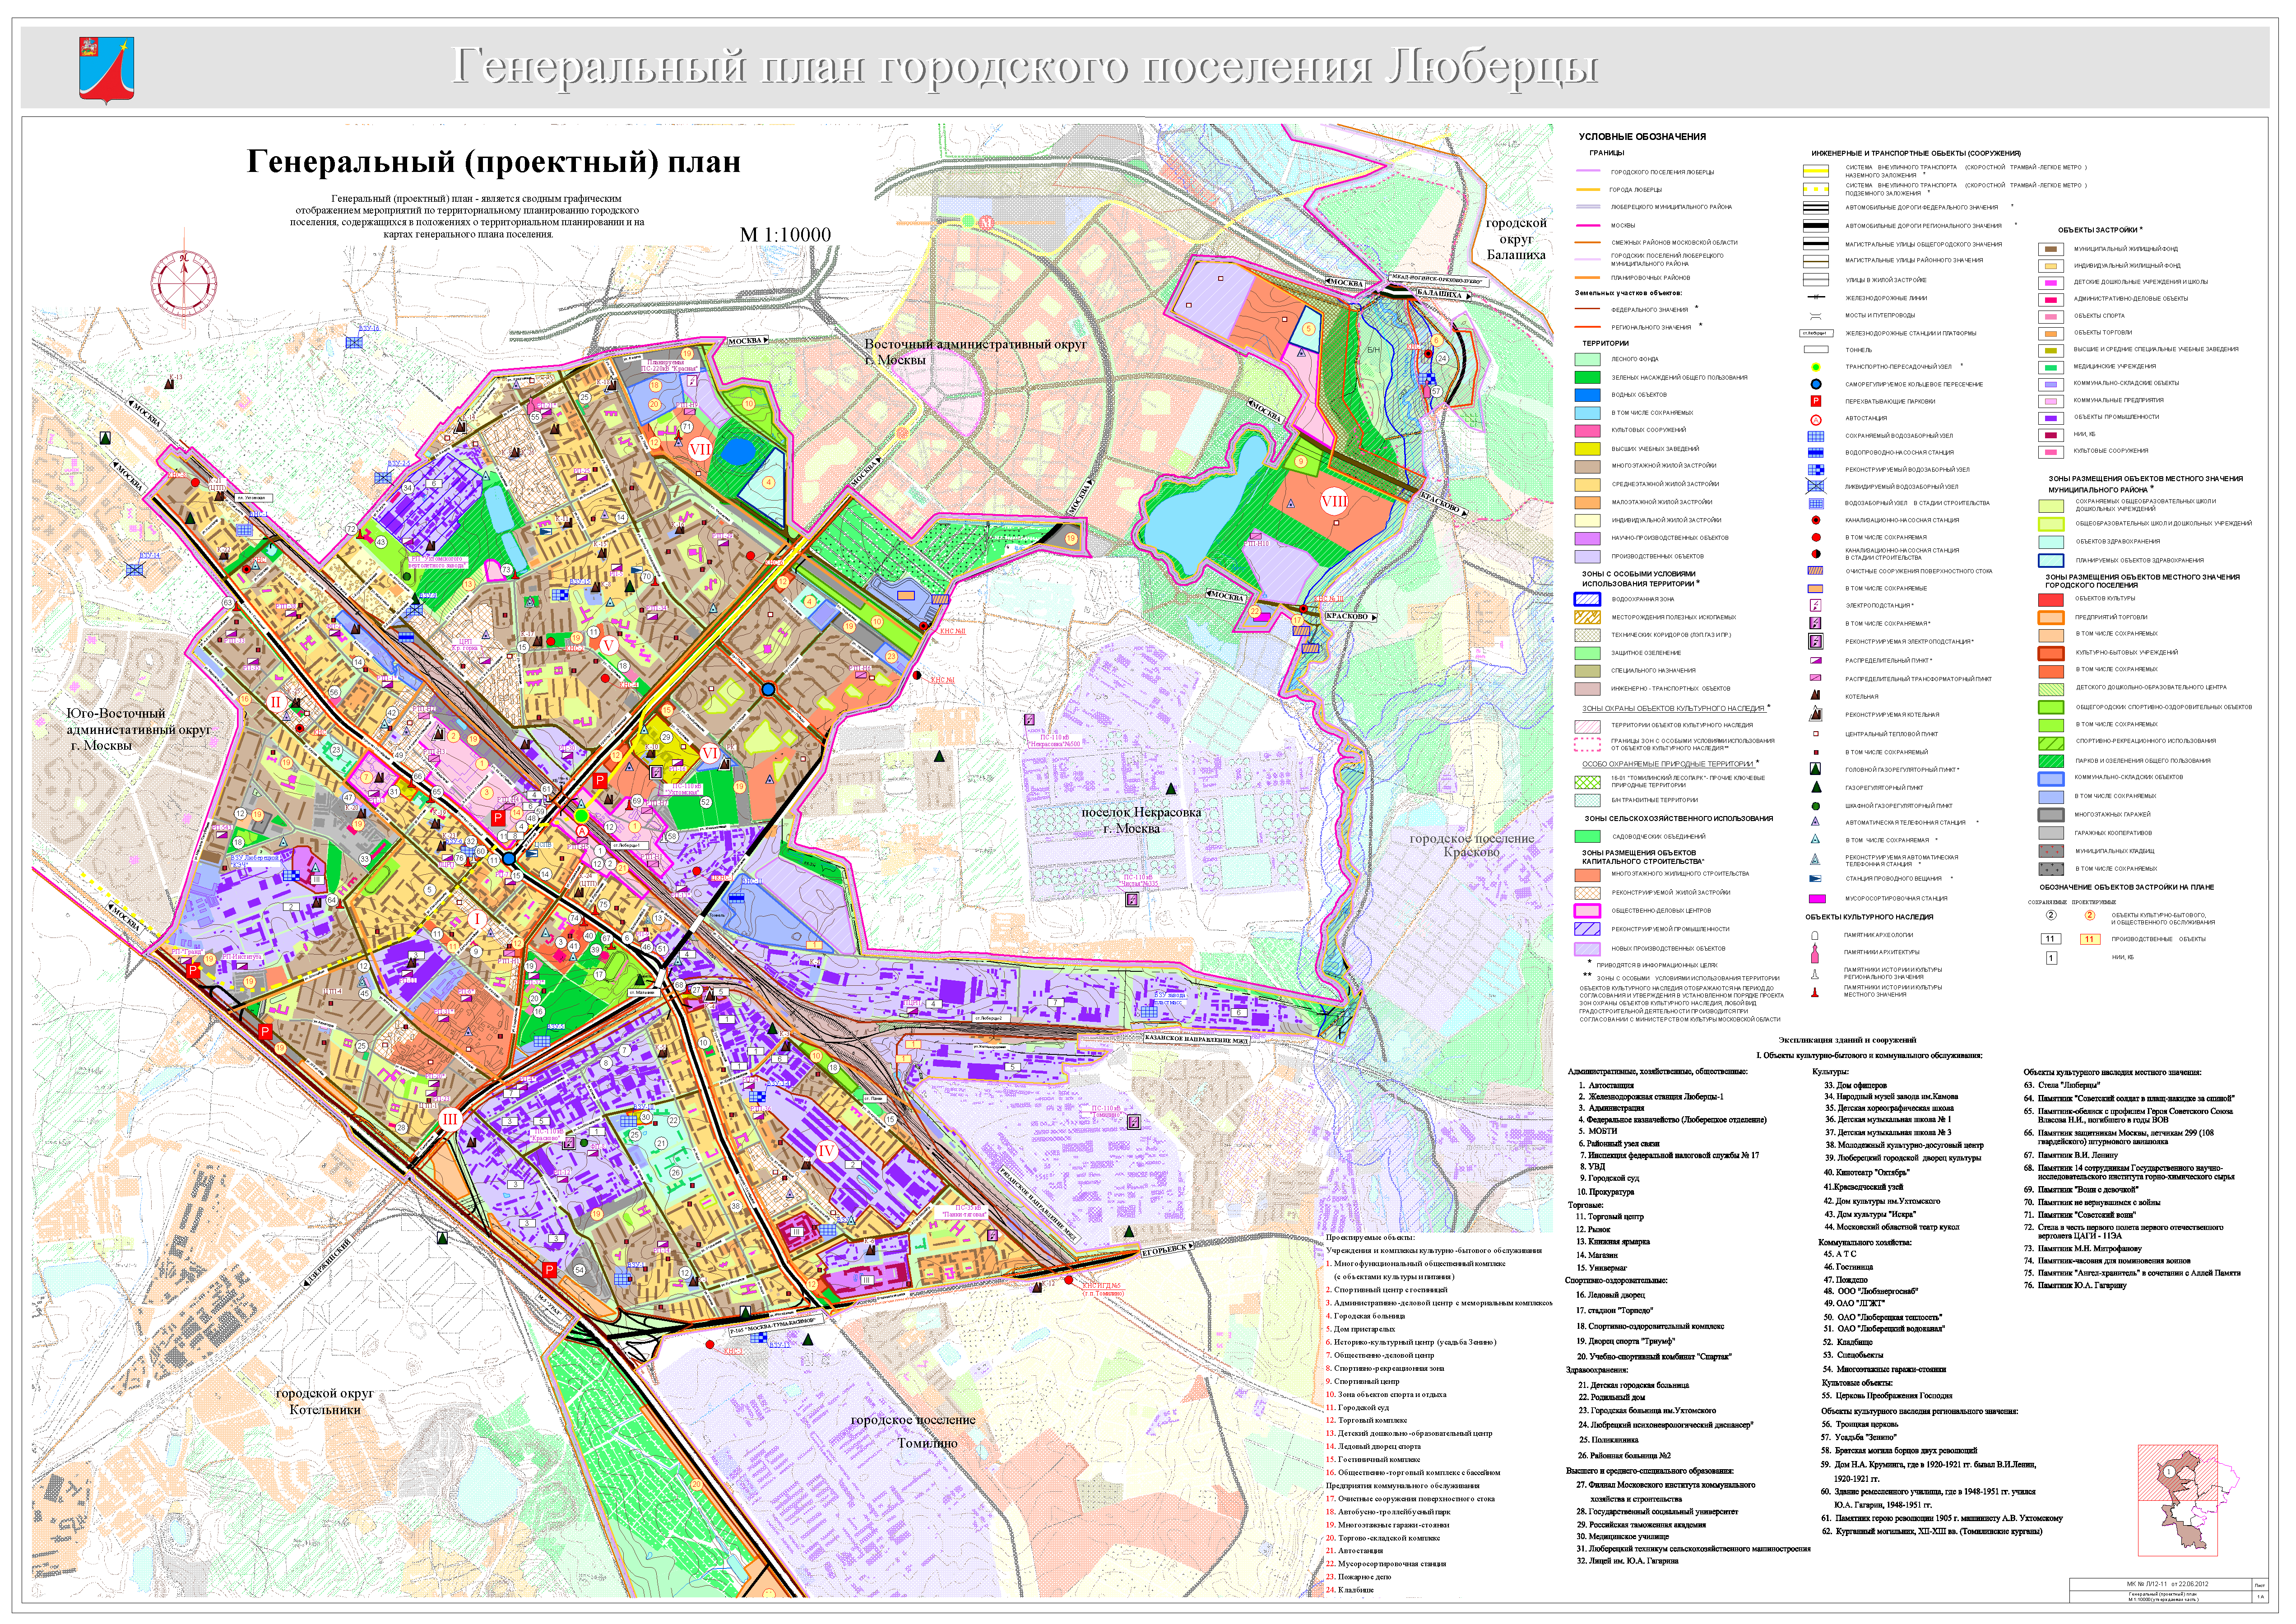Click the district numeral VIII on the map

(x=1334, y=501)
